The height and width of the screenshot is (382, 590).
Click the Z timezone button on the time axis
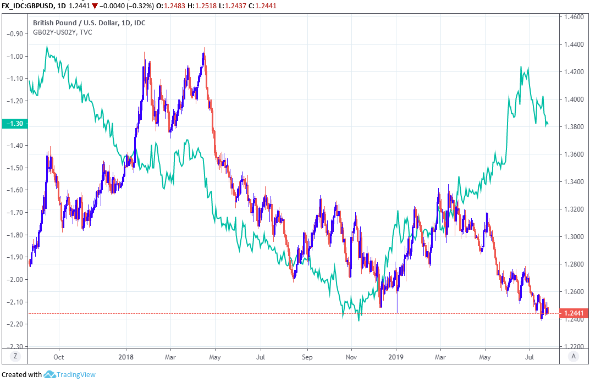pyautogui.click(x=15, y=356)
